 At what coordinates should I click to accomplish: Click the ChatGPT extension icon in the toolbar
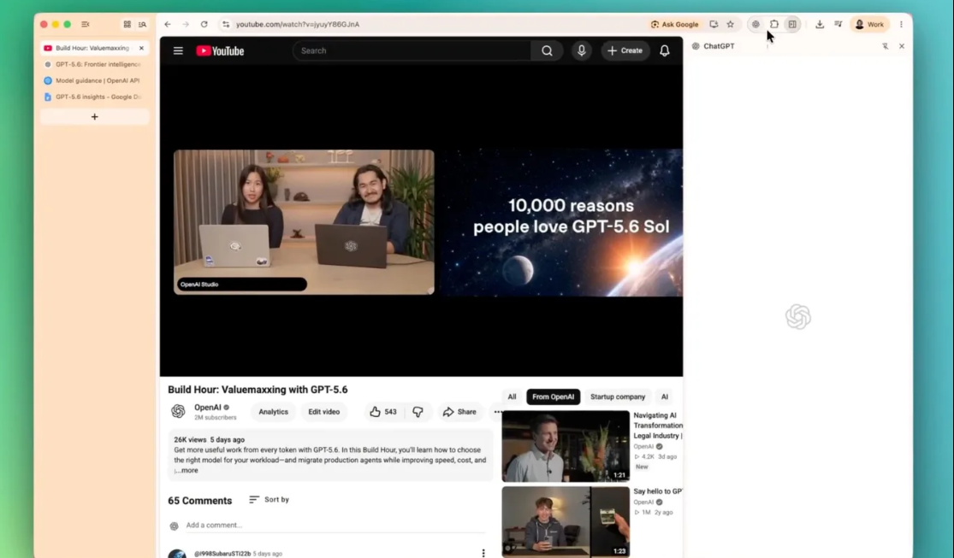point(755,24)
